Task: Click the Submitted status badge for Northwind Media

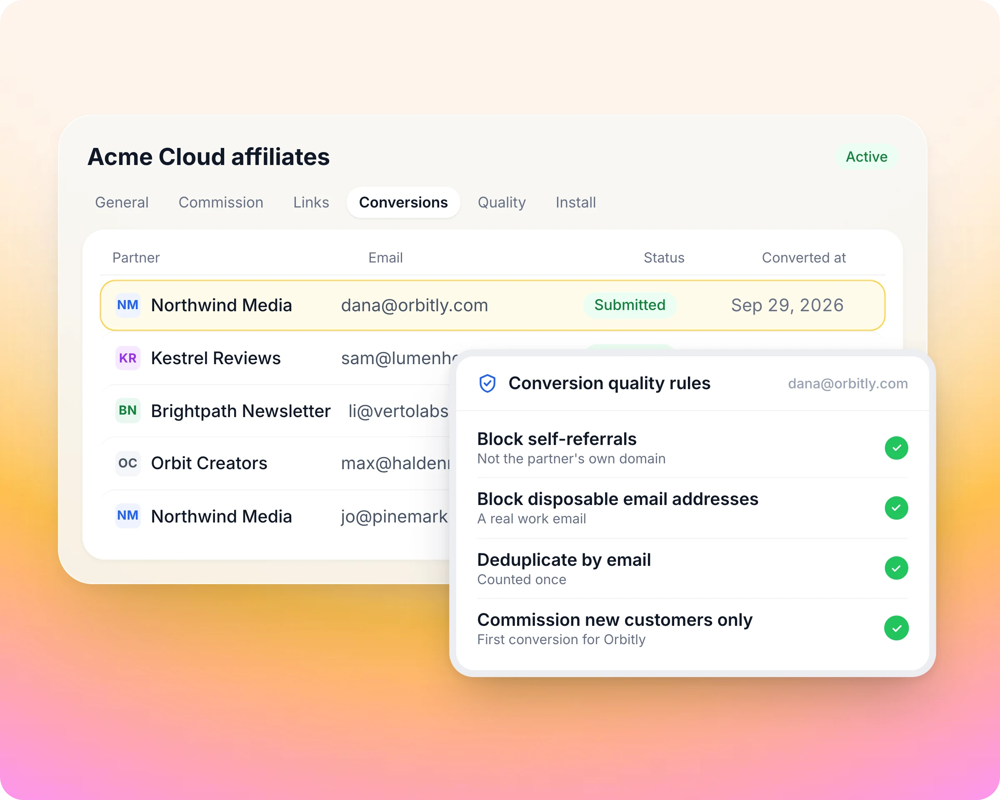Action: tap(630, 305)
